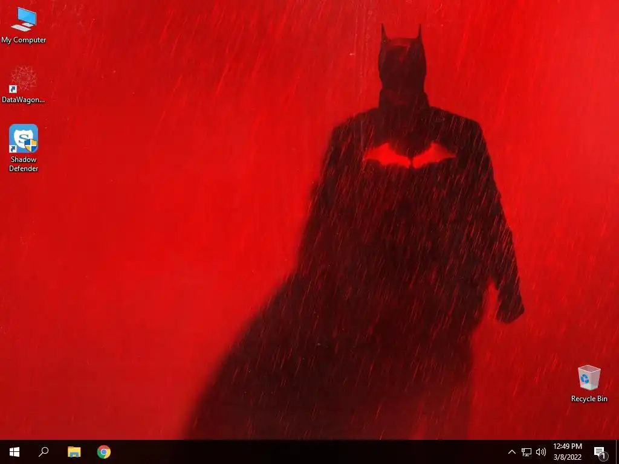Open File Explorer from taskbar
619x464 pixels.
[x=74, y=452]
